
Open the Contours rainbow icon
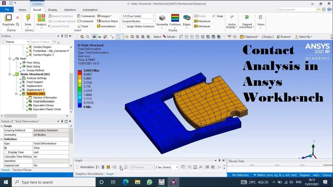point(175,18)
